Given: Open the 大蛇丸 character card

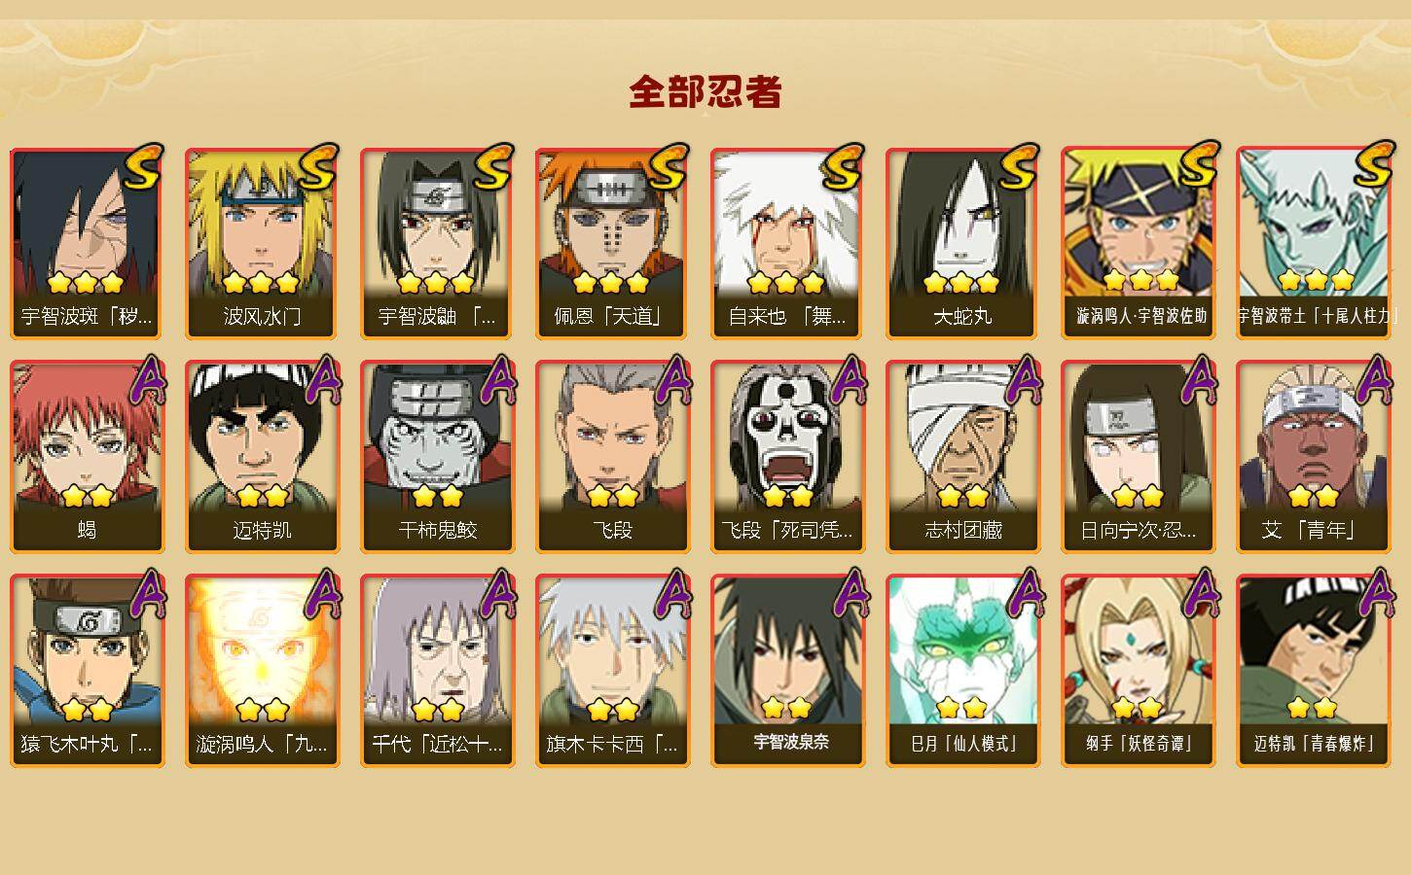Looking at the screenshot, I should point(962,243).
